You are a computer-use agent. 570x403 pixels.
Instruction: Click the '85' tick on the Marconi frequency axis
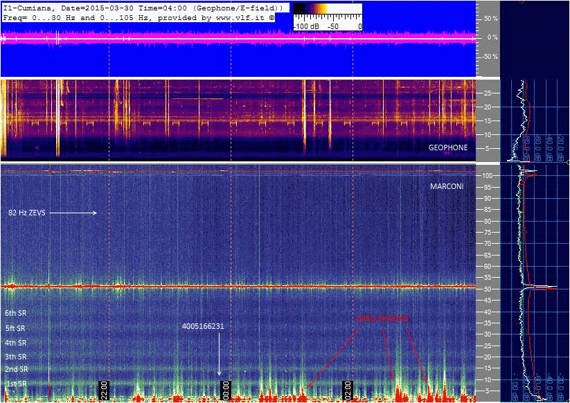click(488, 210)
